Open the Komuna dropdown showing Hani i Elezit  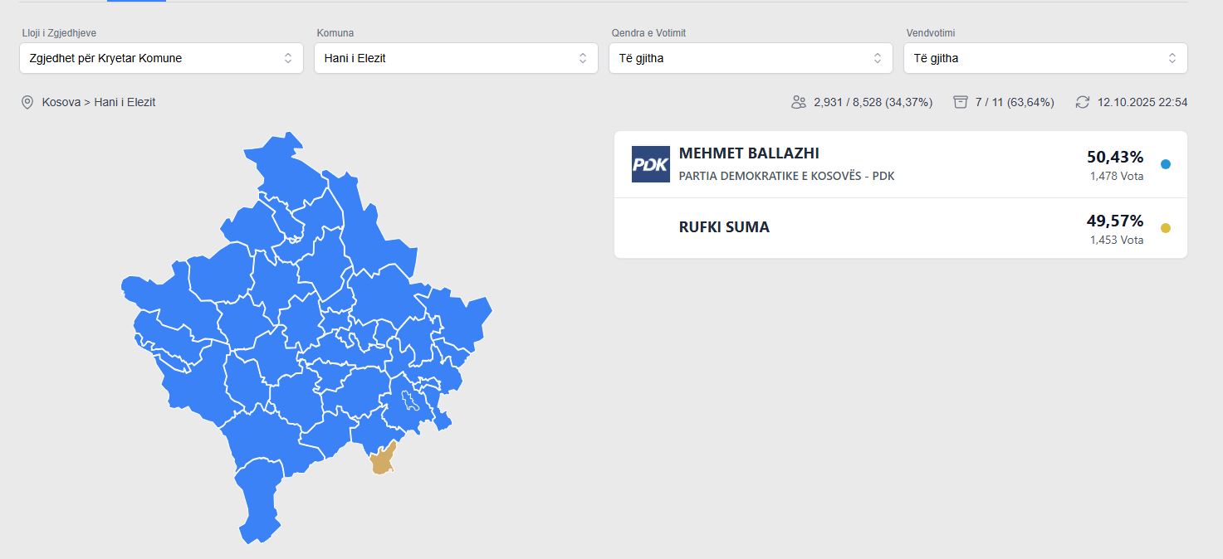coord(456,58)
